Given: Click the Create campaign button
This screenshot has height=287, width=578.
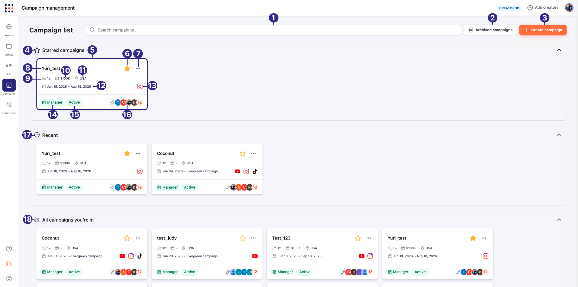Looking at the screenshot, I should 543,30.
